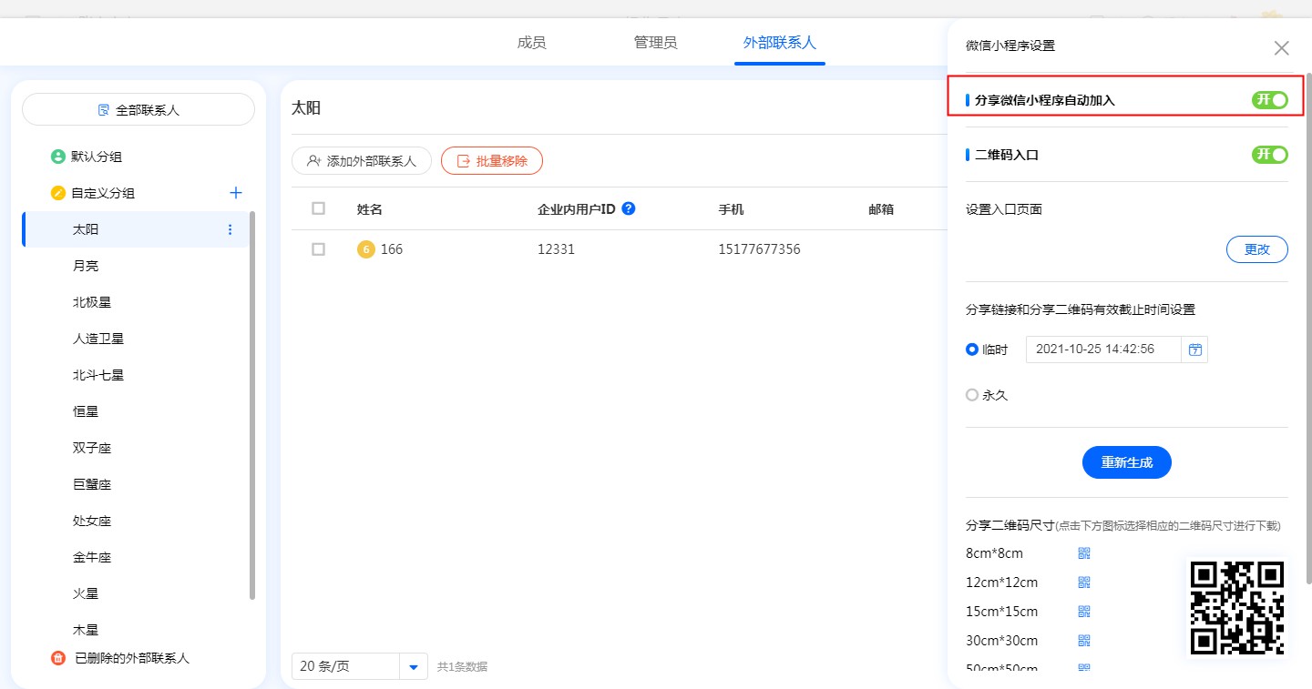Click the 重新生成 button
This screenshot has width=1312, height=689.
click(1126, 462)
